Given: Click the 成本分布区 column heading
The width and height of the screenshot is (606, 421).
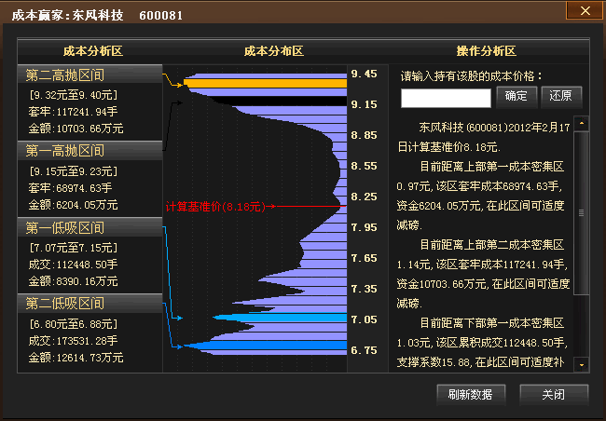Looking at the screenshot, I should [x=274, y=51].
